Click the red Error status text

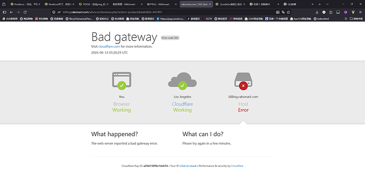point(243,110)
